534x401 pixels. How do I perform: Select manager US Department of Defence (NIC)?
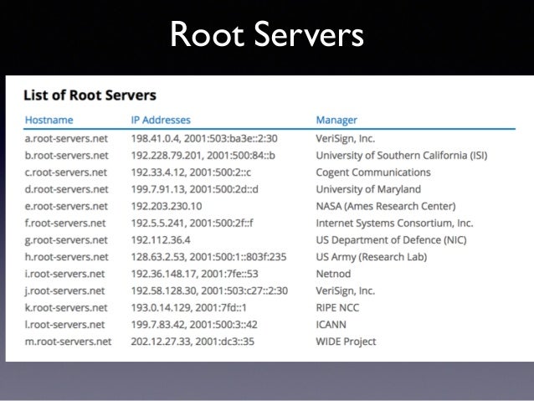pos(392,240)
